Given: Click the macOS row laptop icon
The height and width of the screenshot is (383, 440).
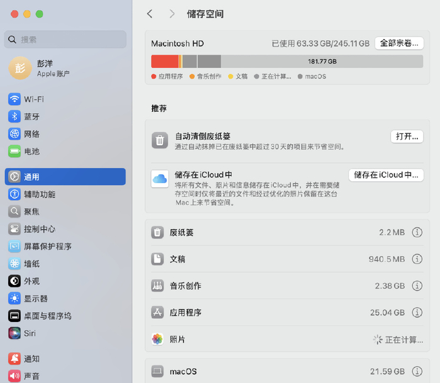Looking at the screenshot, I should 157,371.
